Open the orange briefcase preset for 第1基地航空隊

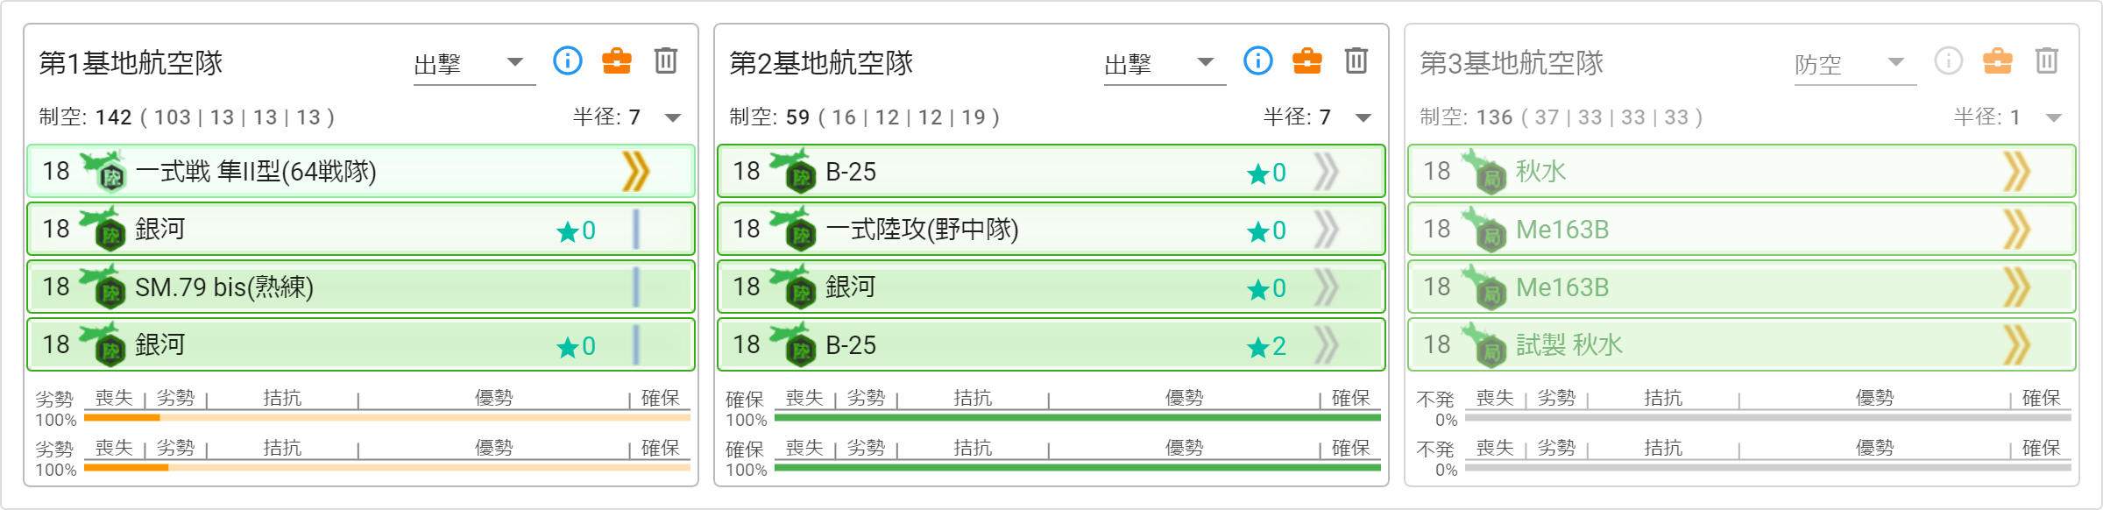click(617, 60)
